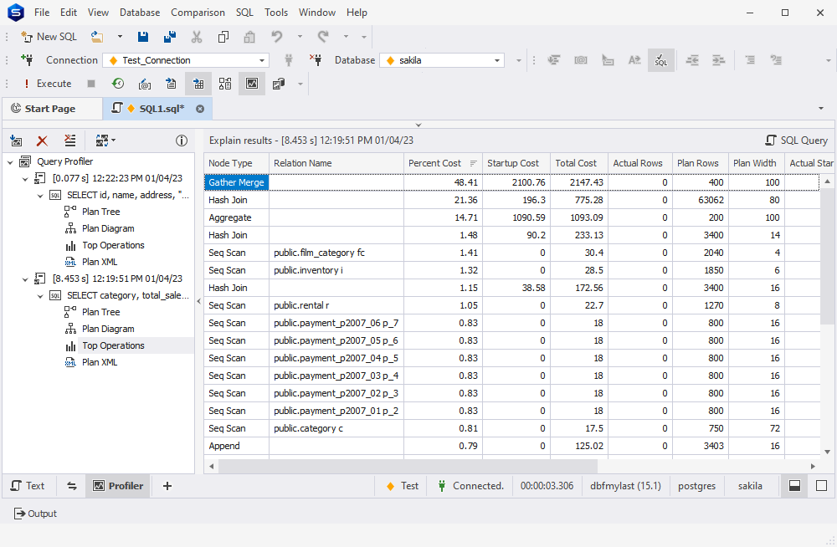Open the sakila database dropdown
This screenshot has height=547, width=837.
click(x=497, y=60)
